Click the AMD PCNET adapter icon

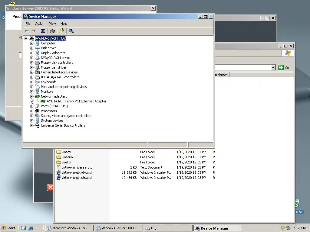click(x=43, y=101)
